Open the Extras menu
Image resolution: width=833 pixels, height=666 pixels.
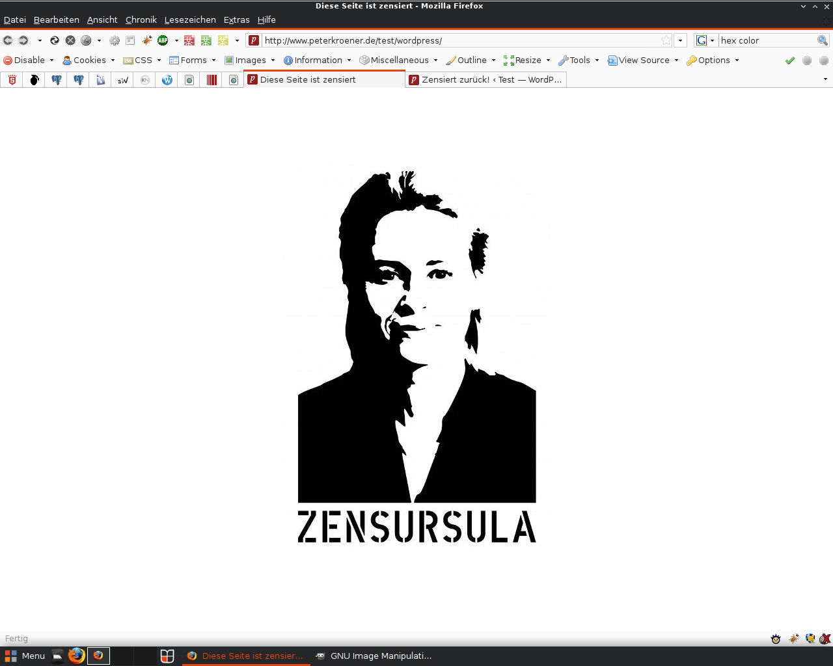[237, 20]
